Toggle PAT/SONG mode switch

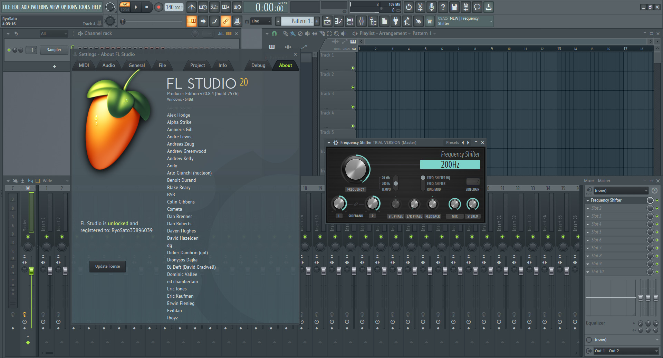(x=125, y=7)
